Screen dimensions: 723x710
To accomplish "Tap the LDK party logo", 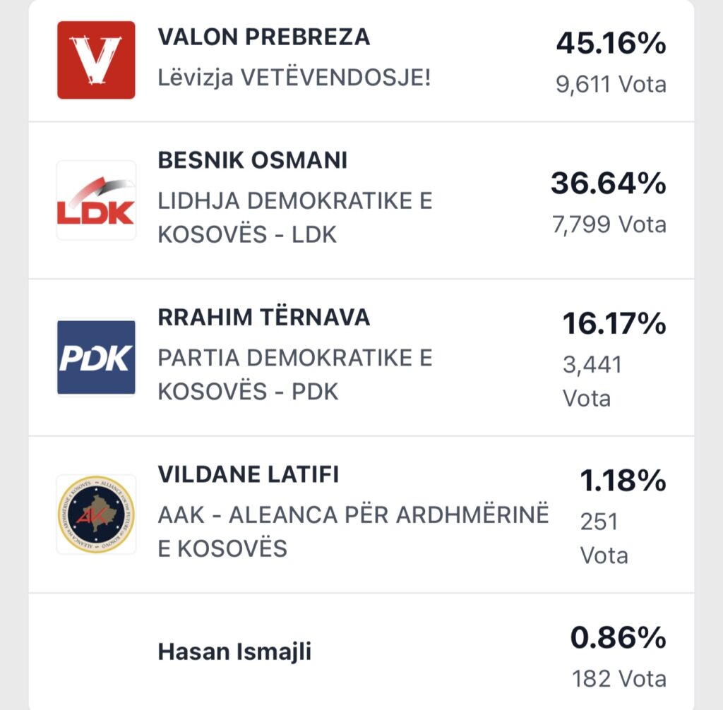I will [96, 200].
